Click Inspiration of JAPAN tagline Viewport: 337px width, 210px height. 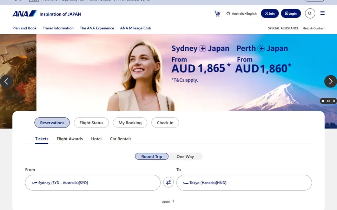tap(60, 14)
